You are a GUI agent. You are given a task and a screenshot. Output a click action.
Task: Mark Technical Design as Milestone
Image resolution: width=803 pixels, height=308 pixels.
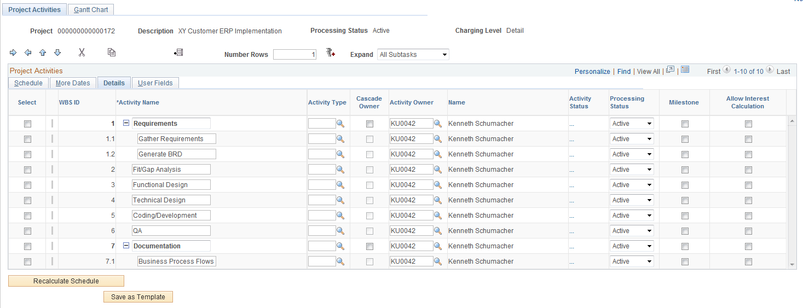685,201
